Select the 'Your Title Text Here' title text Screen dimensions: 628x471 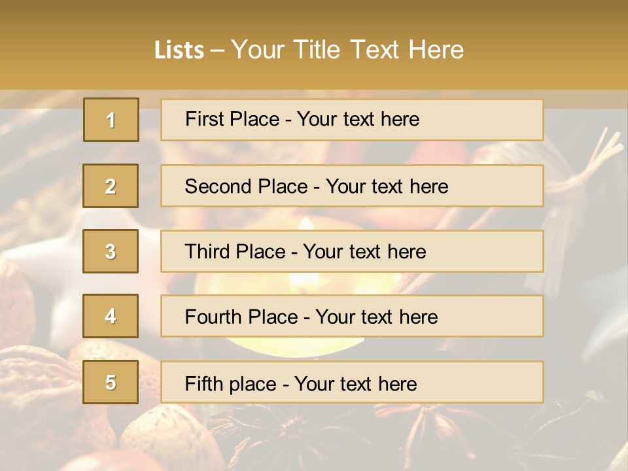(x=347, y=50)
